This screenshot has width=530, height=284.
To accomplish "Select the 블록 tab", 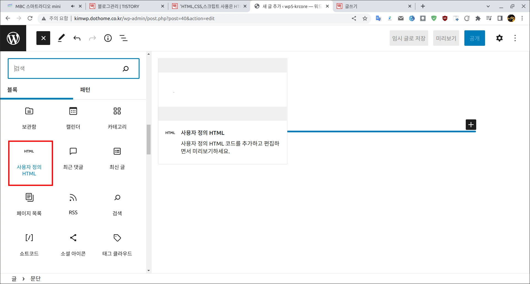I will pyautogui.click(x=12, y=90).
